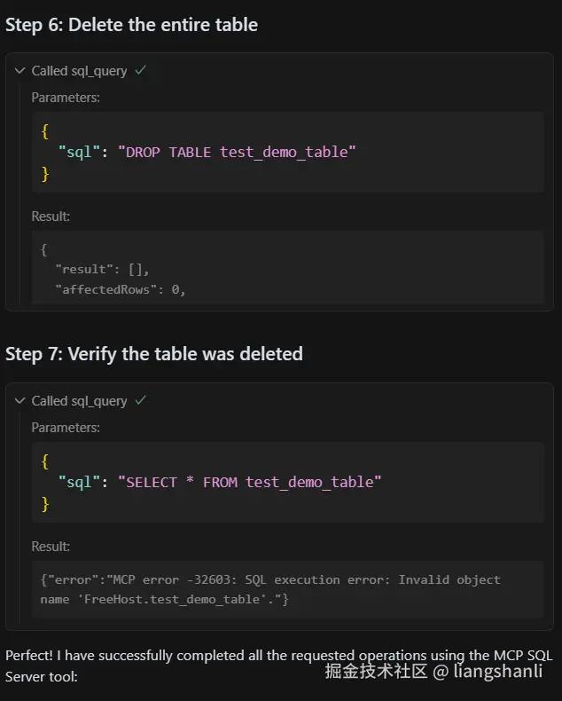Click the green checkmark in Step 7
Image resolution: width=562 pixels, height=701 pixels.
click(x=140, y=400)
